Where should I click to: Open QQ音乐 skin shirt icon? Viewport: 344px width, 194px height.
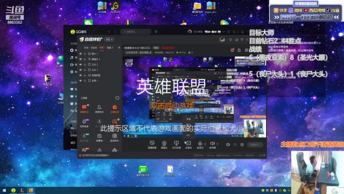(x=229, y=31)
